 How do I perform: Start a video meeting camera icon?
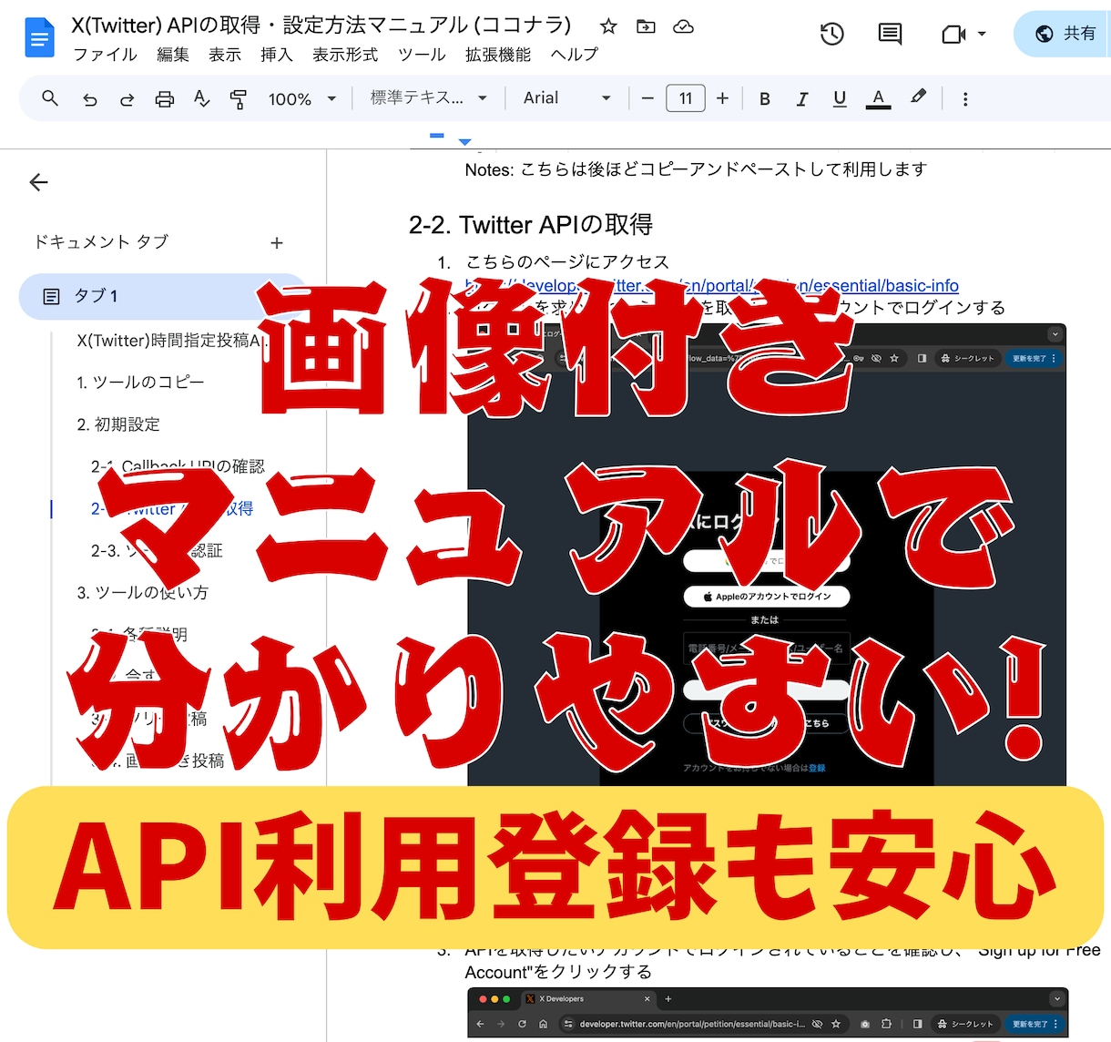pos(953,35)
